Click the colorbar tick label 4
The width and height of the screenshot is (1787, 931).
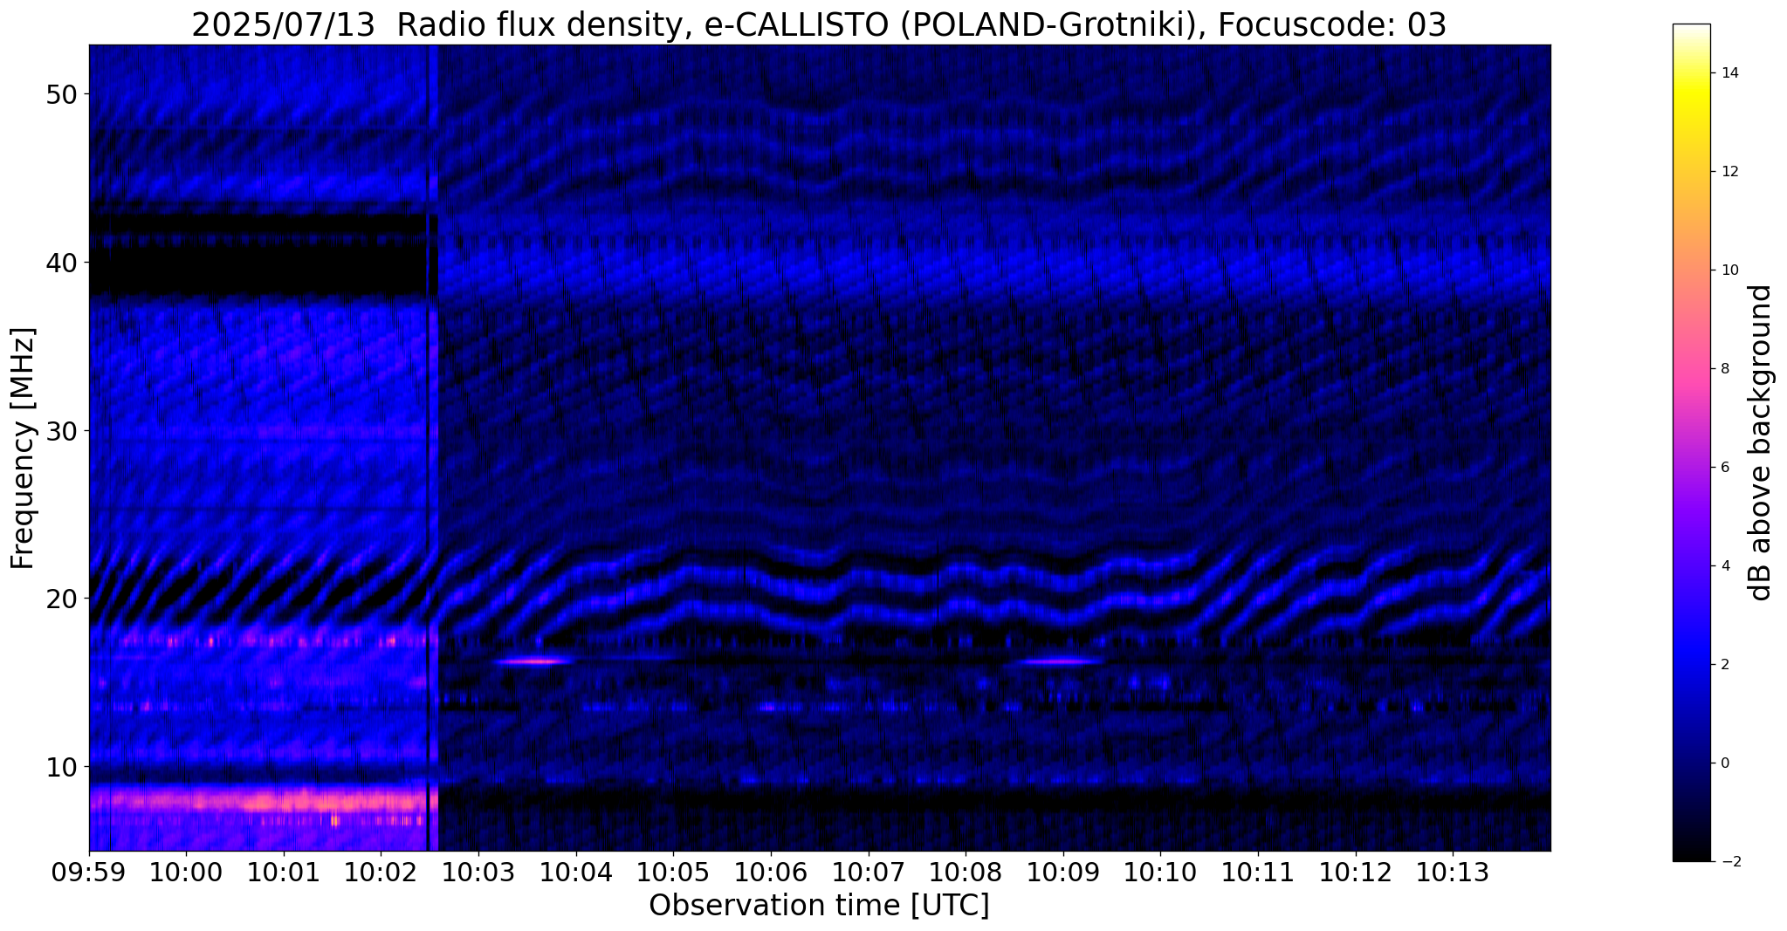[x=1725, y=566]
